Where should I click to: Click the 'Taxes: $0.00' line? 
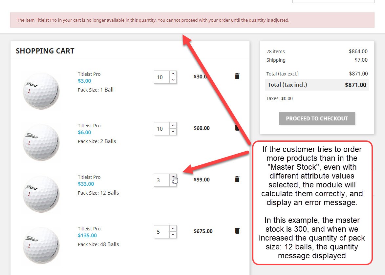click(x=279, y=98)
